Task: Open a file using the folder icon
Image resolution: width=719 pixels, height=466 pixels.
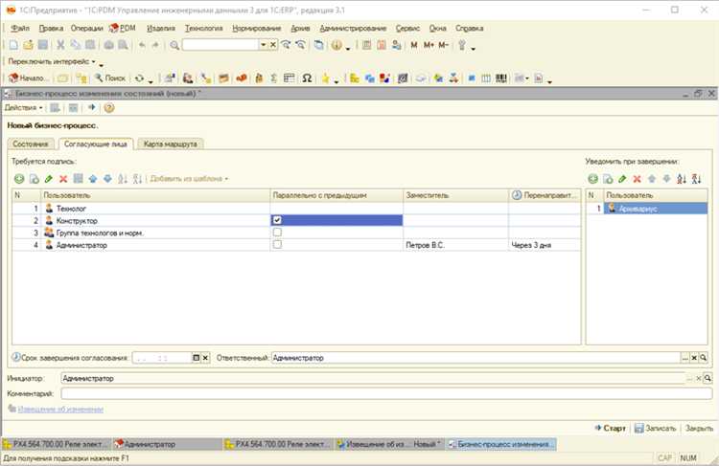Action: pyautogui.click(x=29, y=45)
